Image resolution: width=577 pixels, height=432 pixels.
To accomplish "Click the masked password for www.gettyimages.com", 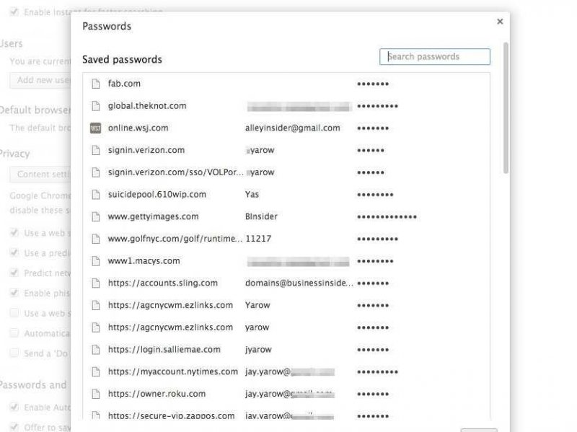I will click(387, 216).
